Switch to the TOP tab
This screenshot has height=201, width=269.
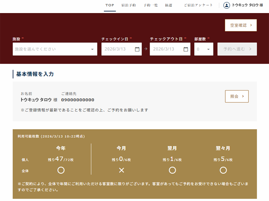[x=110, y=5]
